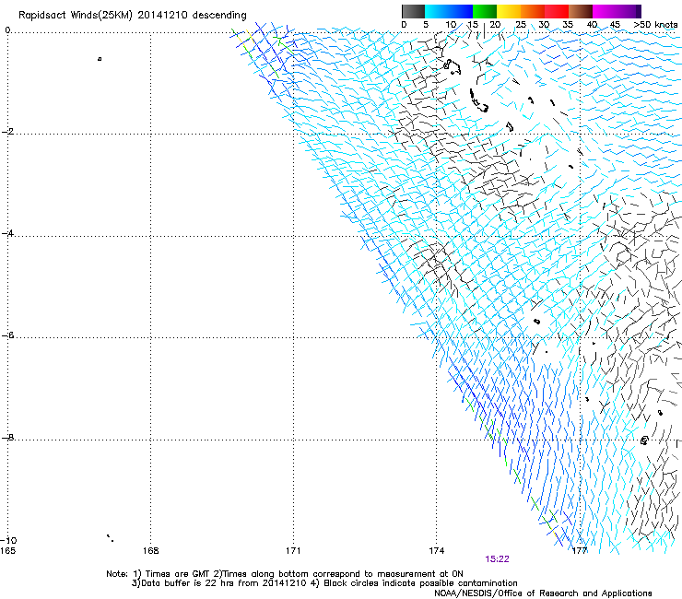Click the green 15-20 knots legend swatch
Screen dimensions: 682x599
point(485,11)
